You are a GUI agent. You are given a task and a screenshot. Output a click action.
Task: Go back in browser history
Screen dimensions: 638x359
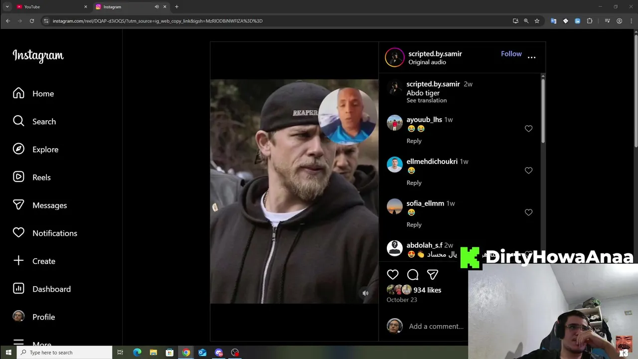coord(8,21)
